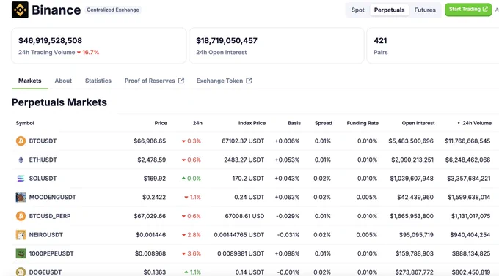Click 1000PEPEUSDT basis +0.098%
499x276 pixels.
tap(287, 253)
